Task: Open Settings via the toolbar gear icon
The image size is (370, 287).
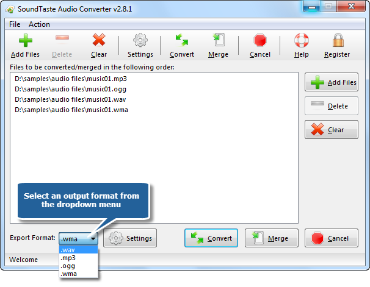Action: [140, 40]
